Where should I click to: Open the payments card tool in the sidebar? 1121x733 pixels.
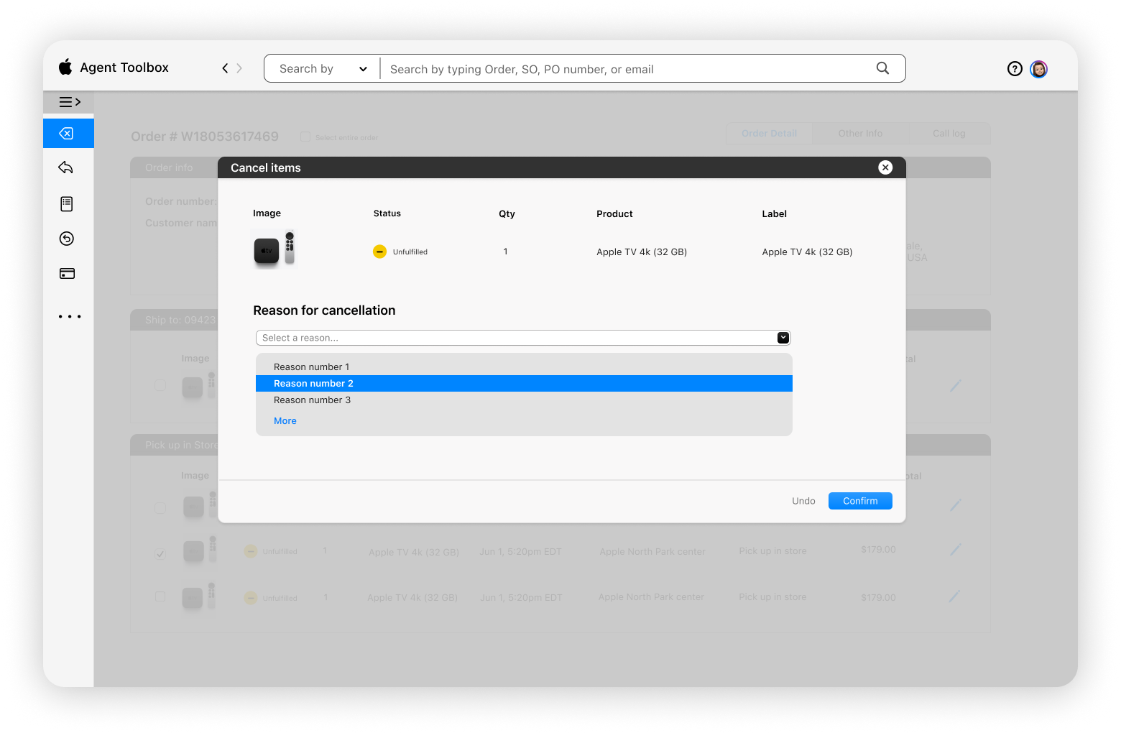coord(67,273)
